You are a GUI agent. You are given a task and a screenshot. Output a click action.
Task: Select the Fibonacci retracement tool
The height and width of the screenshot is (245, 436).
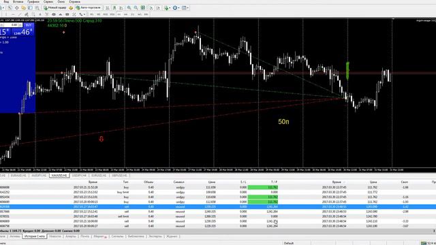33,14
